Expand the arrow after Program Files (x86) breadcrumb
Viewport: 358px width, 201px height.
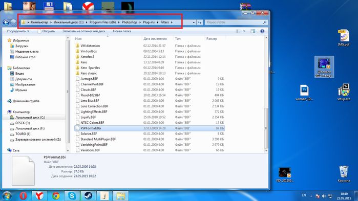(x=119, y=23)
